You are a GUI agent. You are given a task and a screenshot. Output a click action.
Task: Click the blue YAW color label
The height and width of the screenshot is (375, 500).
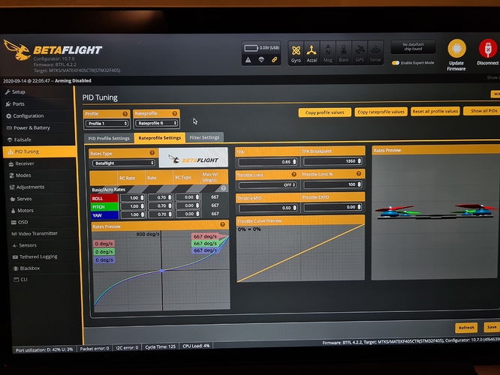[104, 215]
